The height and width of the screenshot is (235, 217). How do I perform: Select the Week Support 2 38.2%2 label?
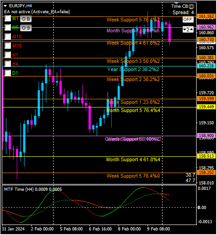133,79
